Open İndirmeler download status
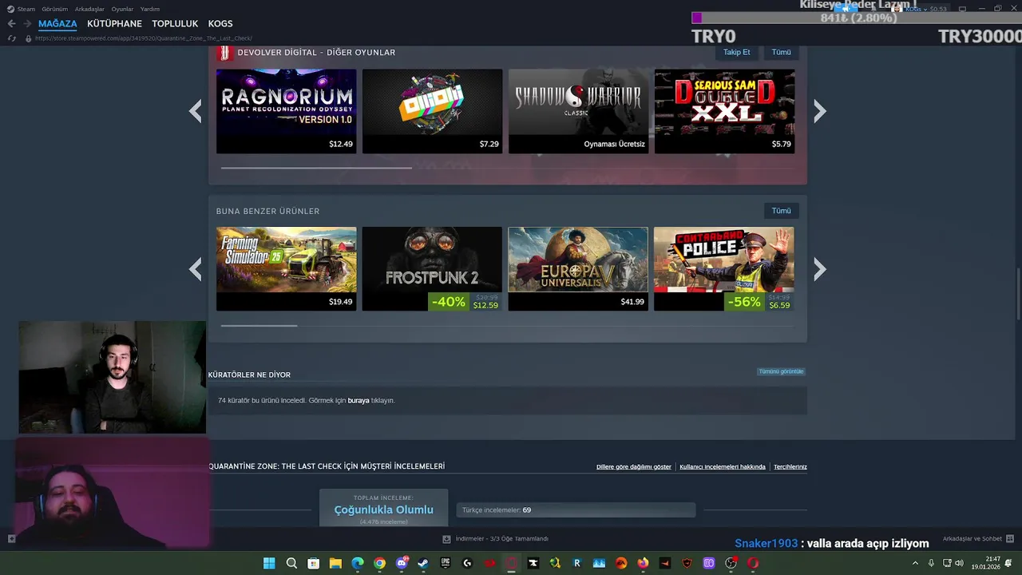Screen dimensions: 1022x575 [501, 539]
